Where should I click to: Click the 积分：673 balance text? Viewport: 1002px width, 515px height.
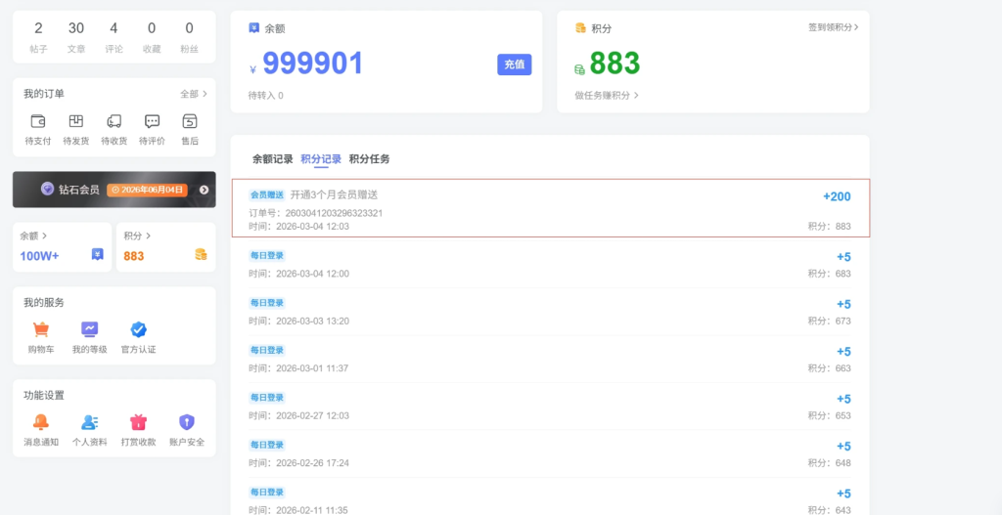830,321
